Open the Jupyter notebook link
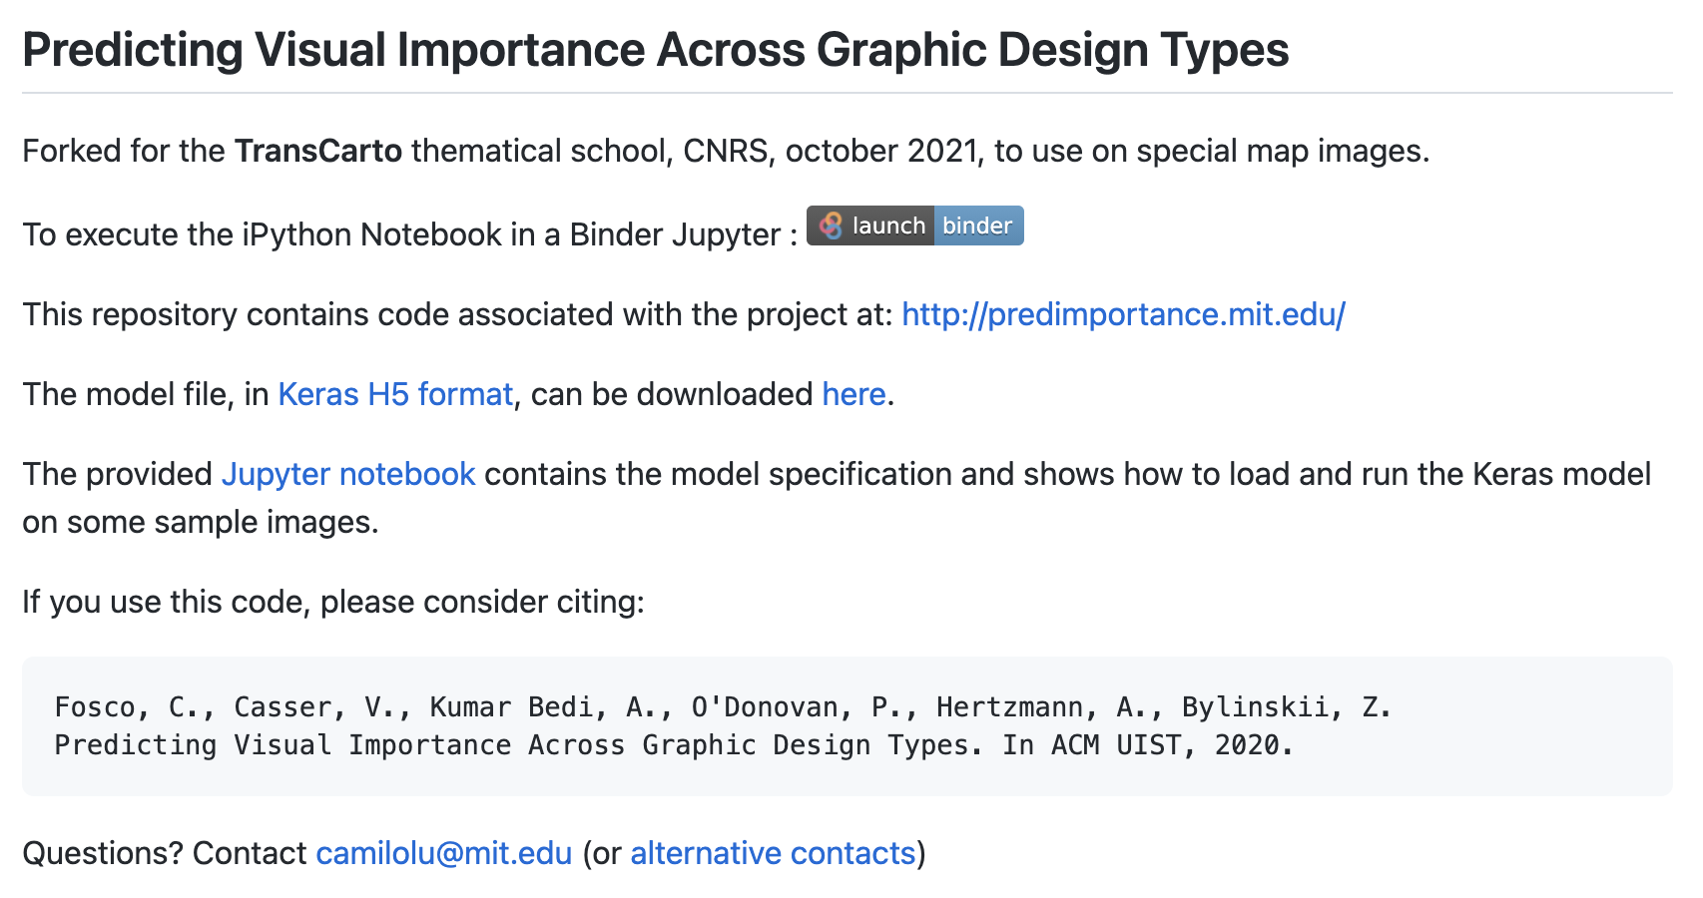This screenshot has width=1703, height=898. pos(348,474)
